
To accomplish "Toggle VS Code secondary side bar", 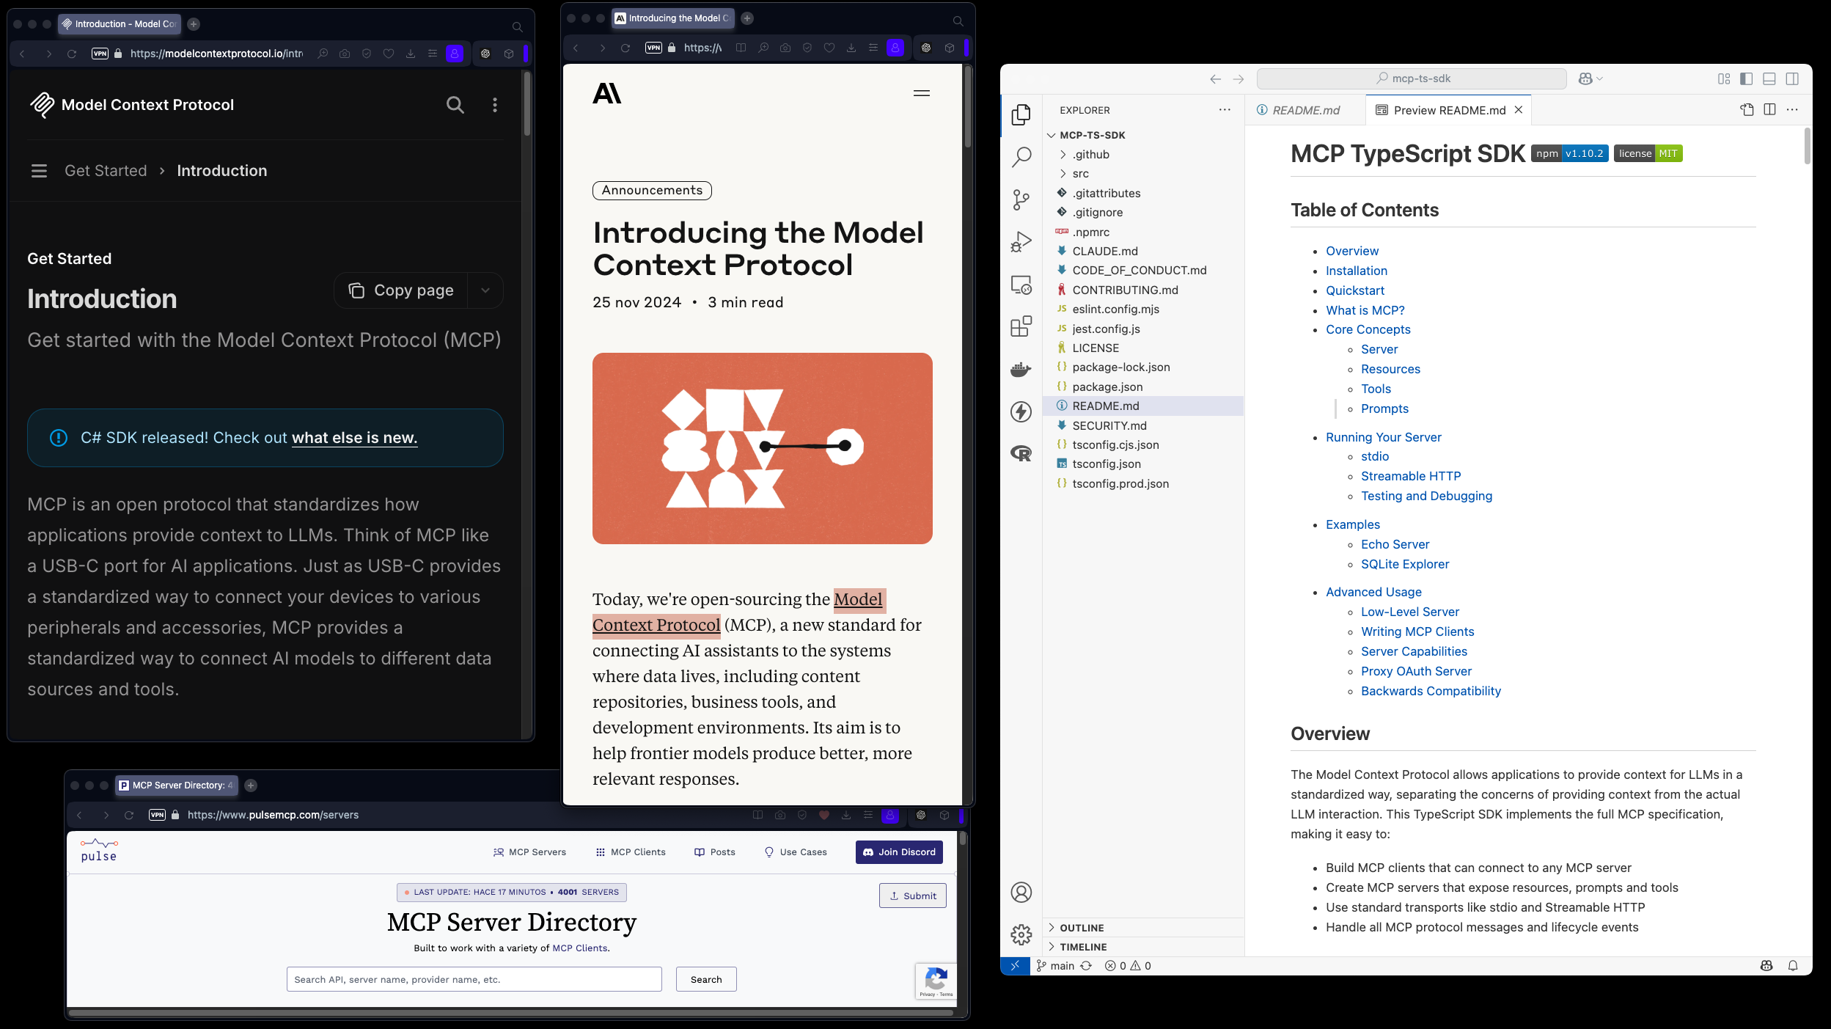I will coord(1792,79).
